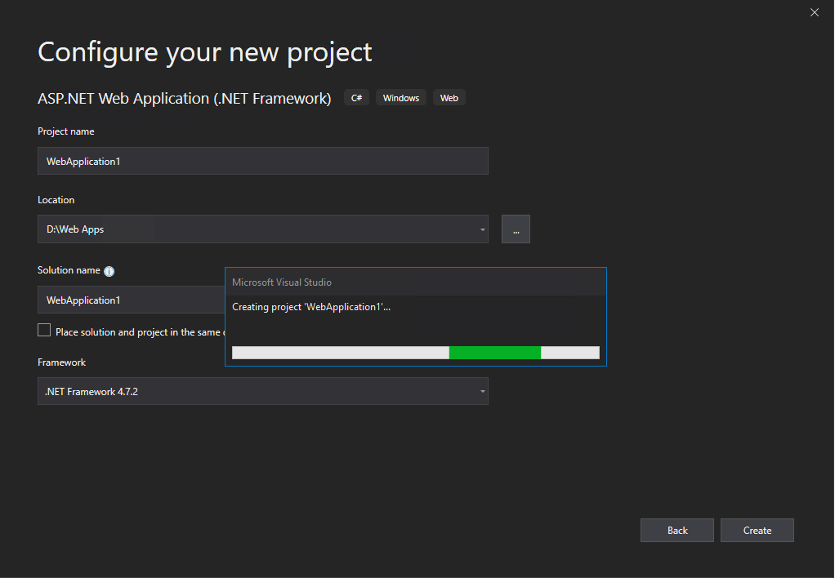The image size is (835, 578).
Task: Click the ASP.NET Web Application (.NET Framework) title
Action: coord(185,99)
